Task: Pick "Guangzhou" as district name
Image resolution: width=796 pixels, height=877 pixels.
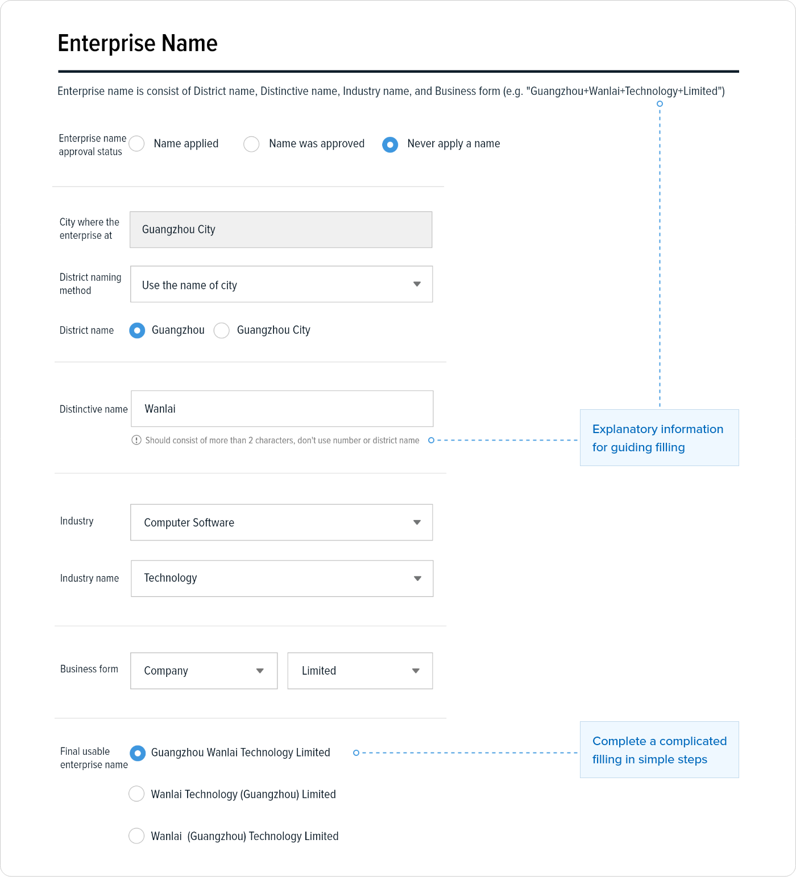Action: pos(137,330)
